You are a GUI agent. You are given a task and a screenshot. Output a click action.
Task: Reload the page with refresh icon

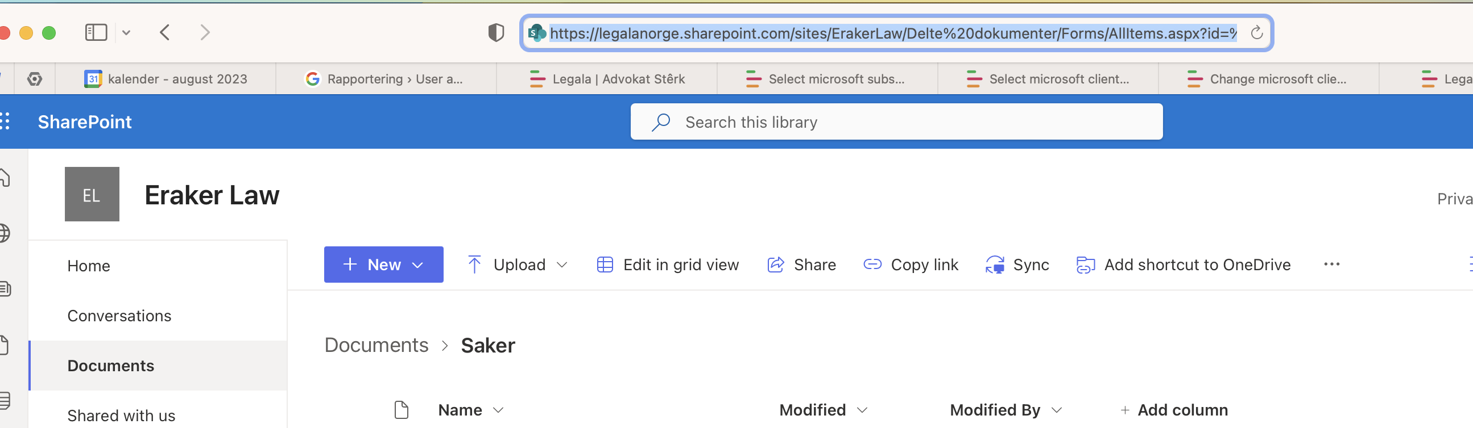point(1256,33)
